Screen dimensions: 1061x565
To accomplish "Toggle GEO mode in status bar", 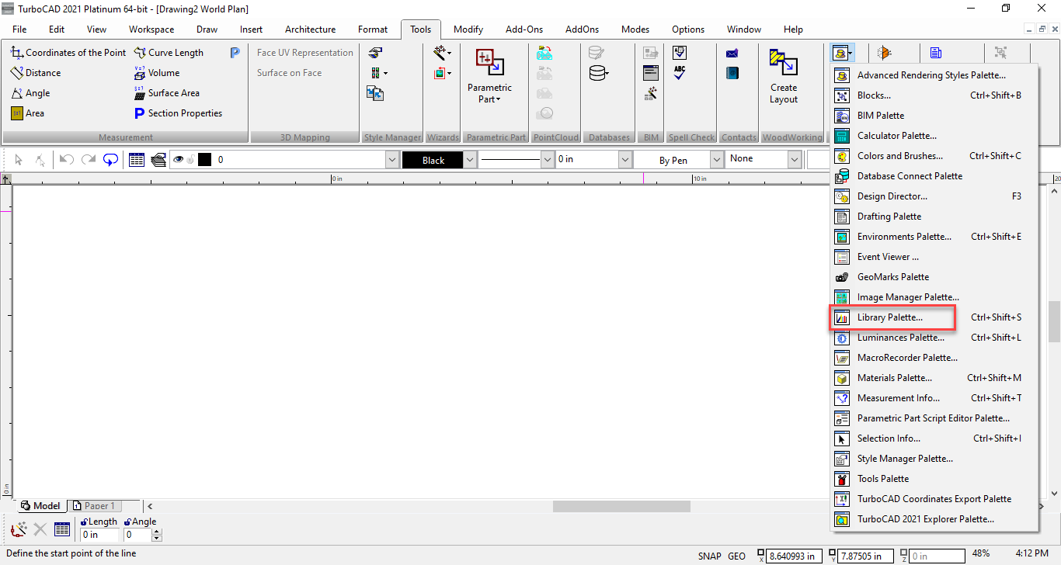I will click(x=736, y=556).
